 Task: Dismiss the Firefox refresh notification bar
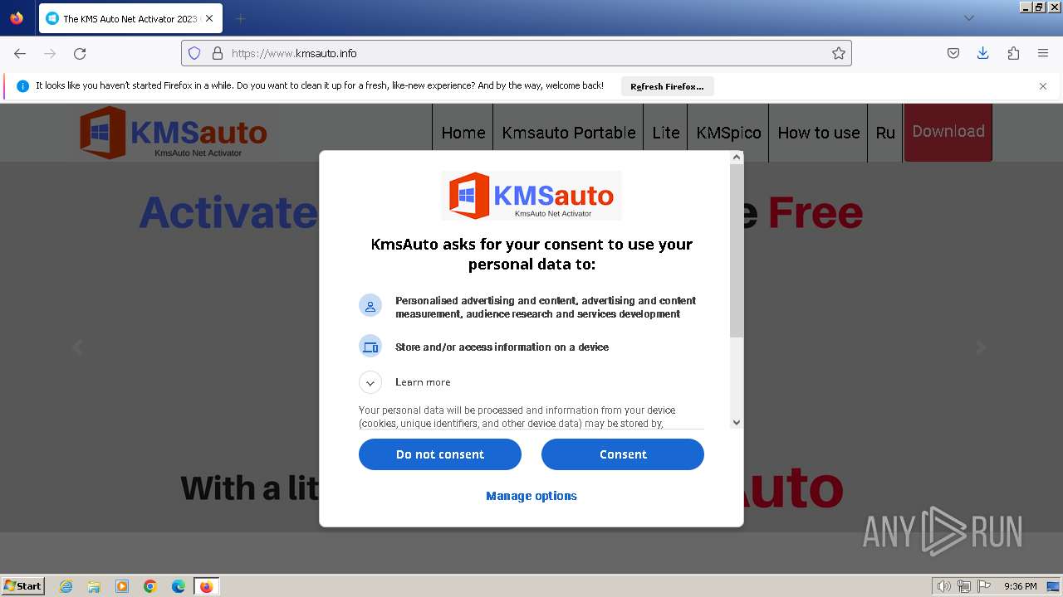(x=1043, y=86)
